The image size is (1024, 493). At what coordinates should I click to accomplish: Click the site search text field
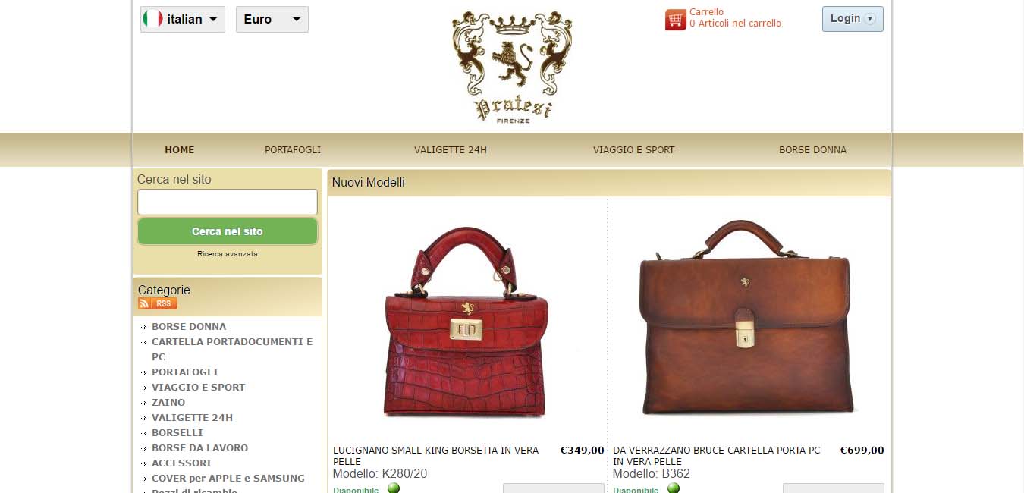click(x=228, y=203)
